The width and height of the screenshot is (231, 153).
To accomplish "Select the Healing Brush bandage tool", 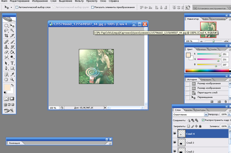I will pos(6,42).
